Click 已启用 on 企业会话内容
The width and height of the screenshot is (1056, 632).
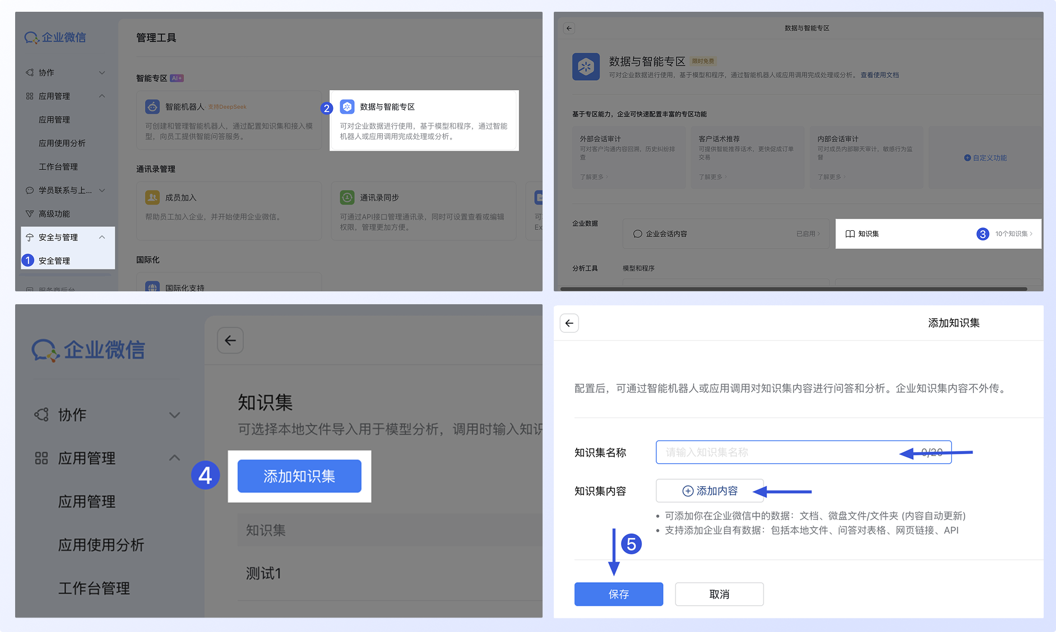click(808, 234)
